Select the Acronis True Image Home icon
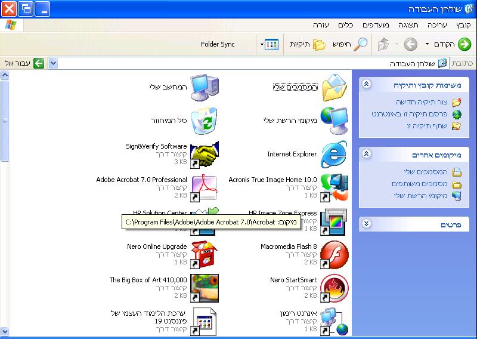 click(x=334, y=188)
